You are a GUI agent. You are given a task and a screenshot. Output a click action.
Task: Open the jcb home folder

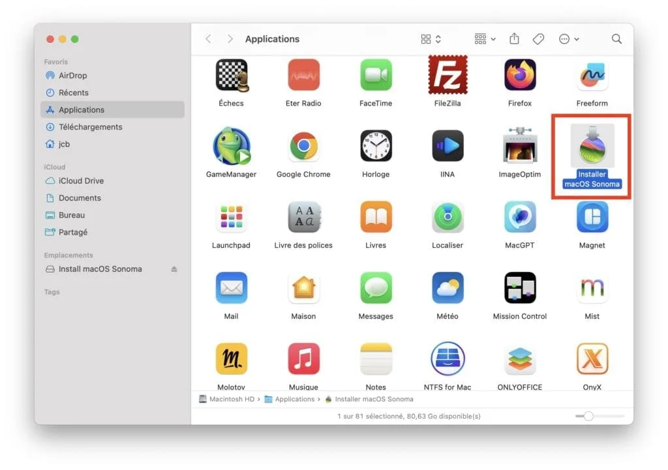(112, 144)
